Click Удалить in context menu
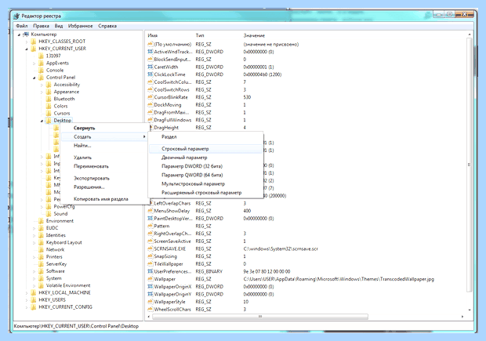The height and width of the screenshot is (341, 486). (x=104, y=158)
